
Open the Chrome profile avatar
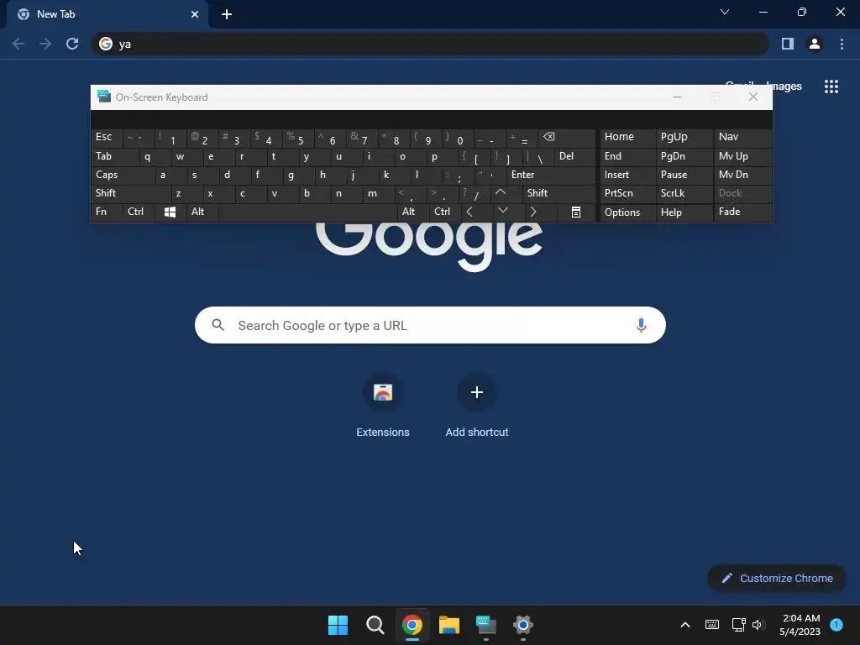tap(815, 44)
